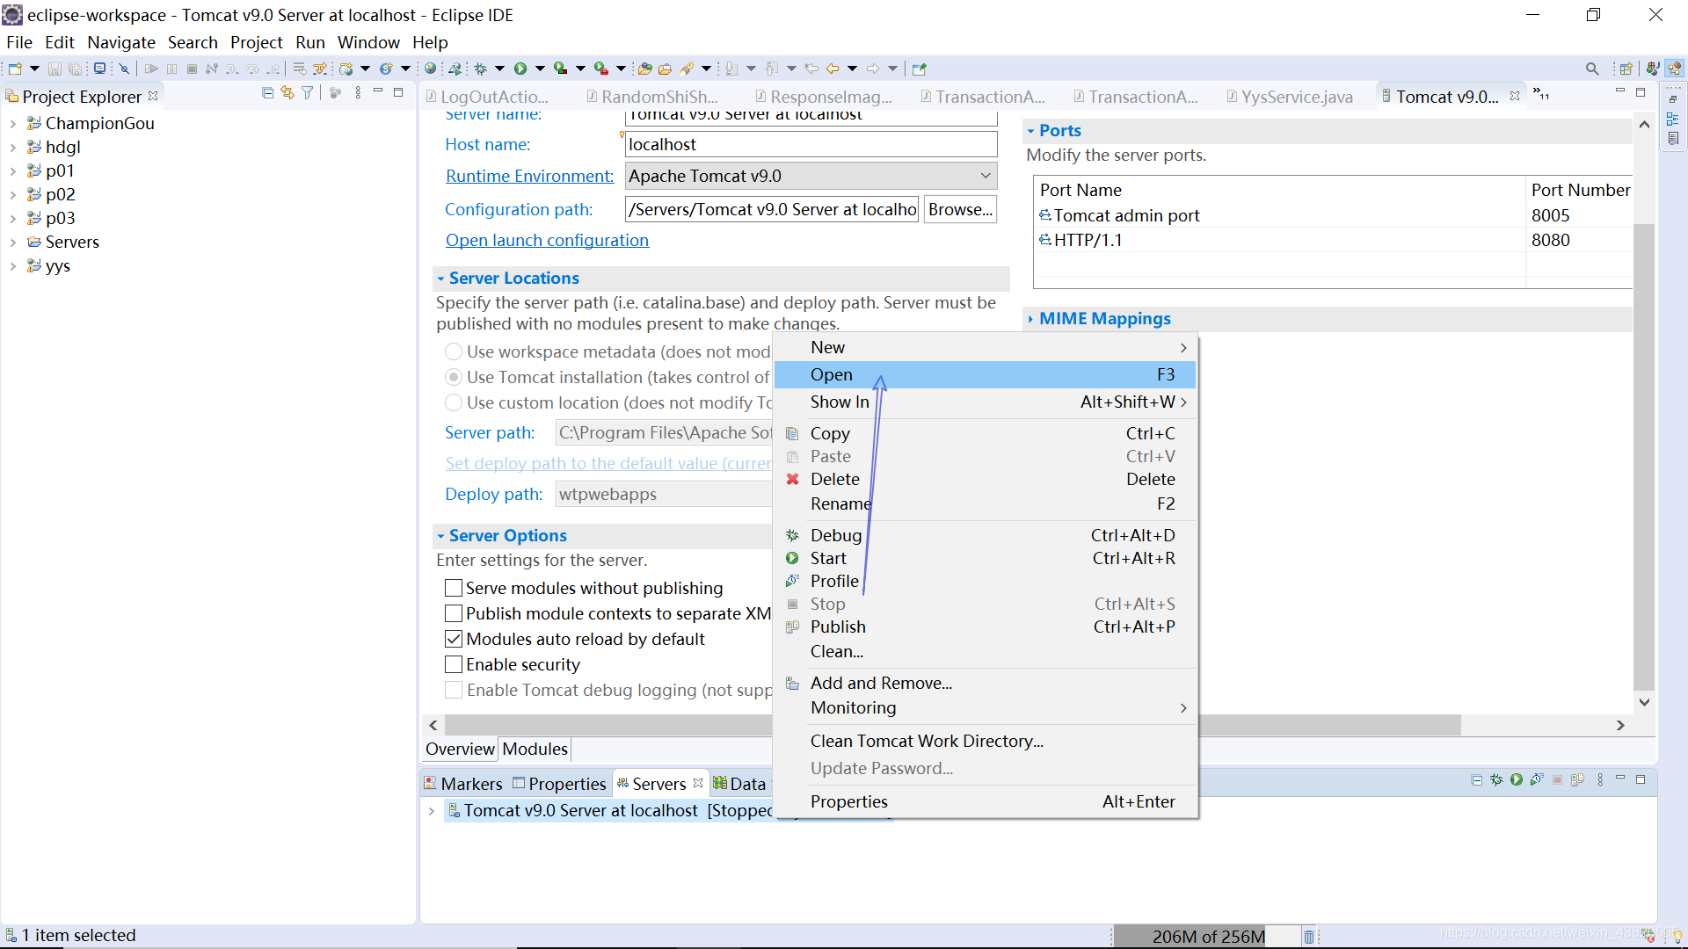Image resolution: width=1688 pixels, height=949 pixels.
Task: Switch to the Modules editor tab
Action: [x=535, y=749]
